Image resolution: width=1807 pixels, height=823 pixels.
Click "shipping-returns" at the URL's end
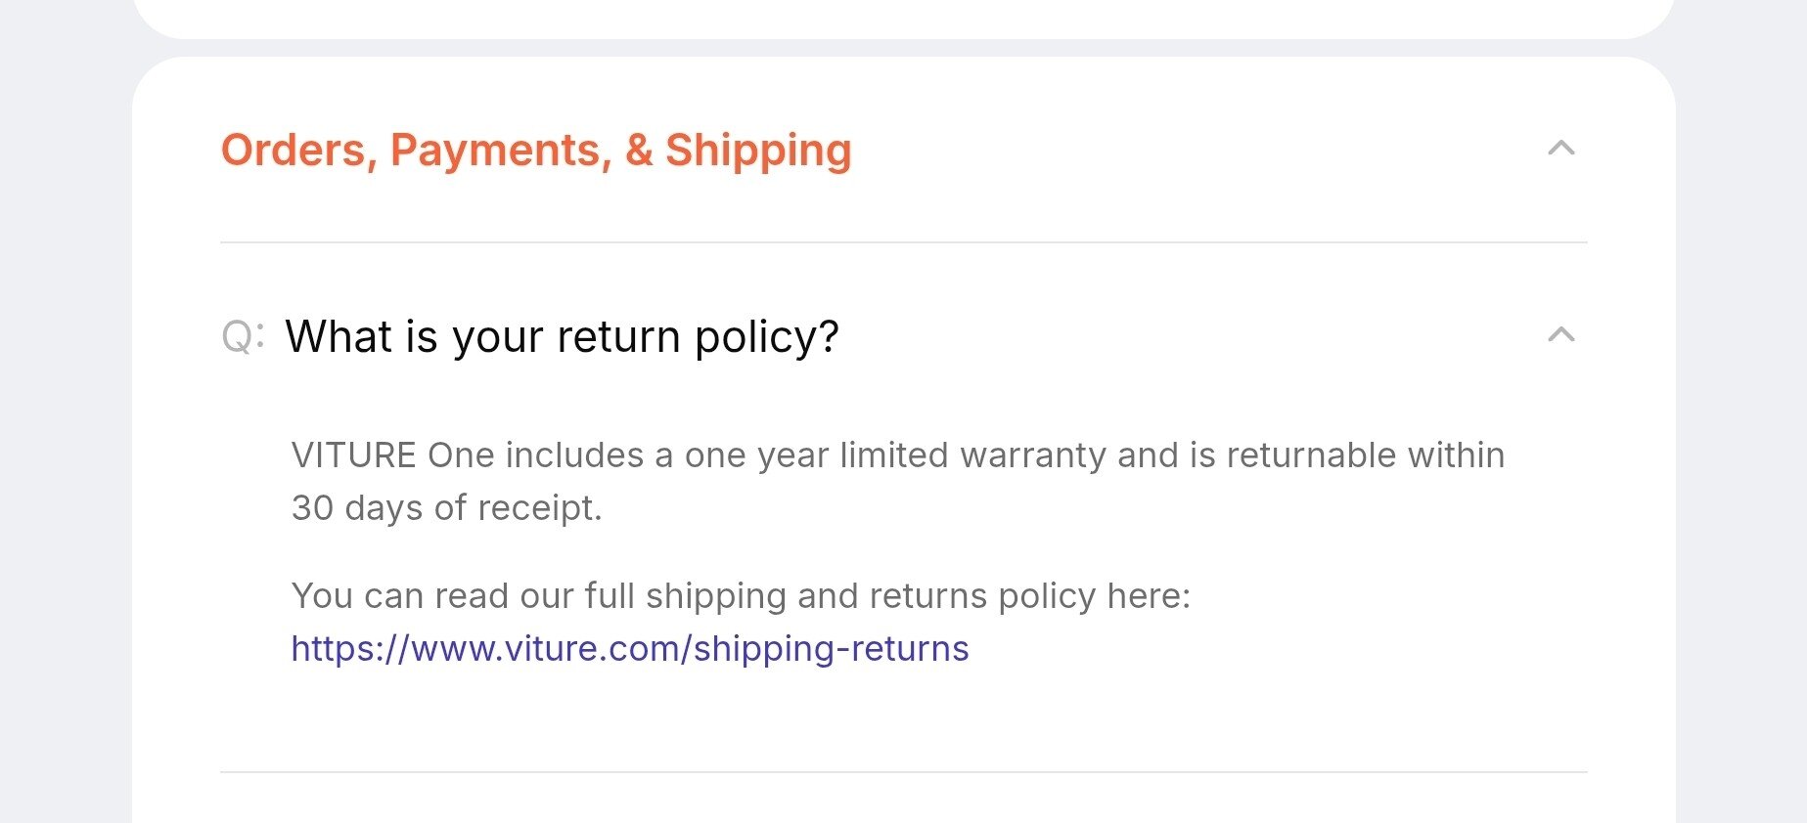pos(832,649)
